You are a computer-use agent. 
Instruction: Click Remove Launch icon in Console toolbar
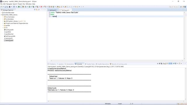click(160, 64)
